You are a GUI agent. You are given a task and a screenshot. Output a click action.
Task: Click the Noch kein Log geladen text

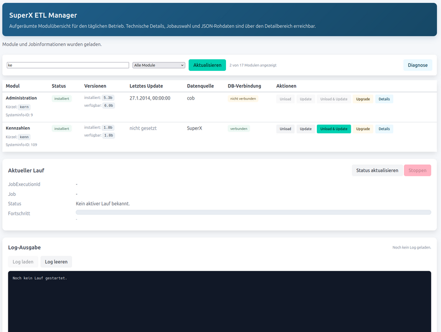click(x=412, y=247)
